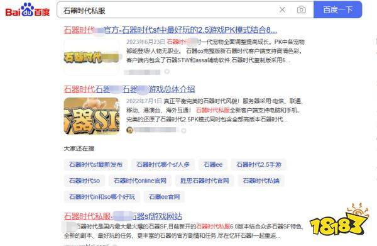Click the date text 2022年7月1日

[144, 101]
